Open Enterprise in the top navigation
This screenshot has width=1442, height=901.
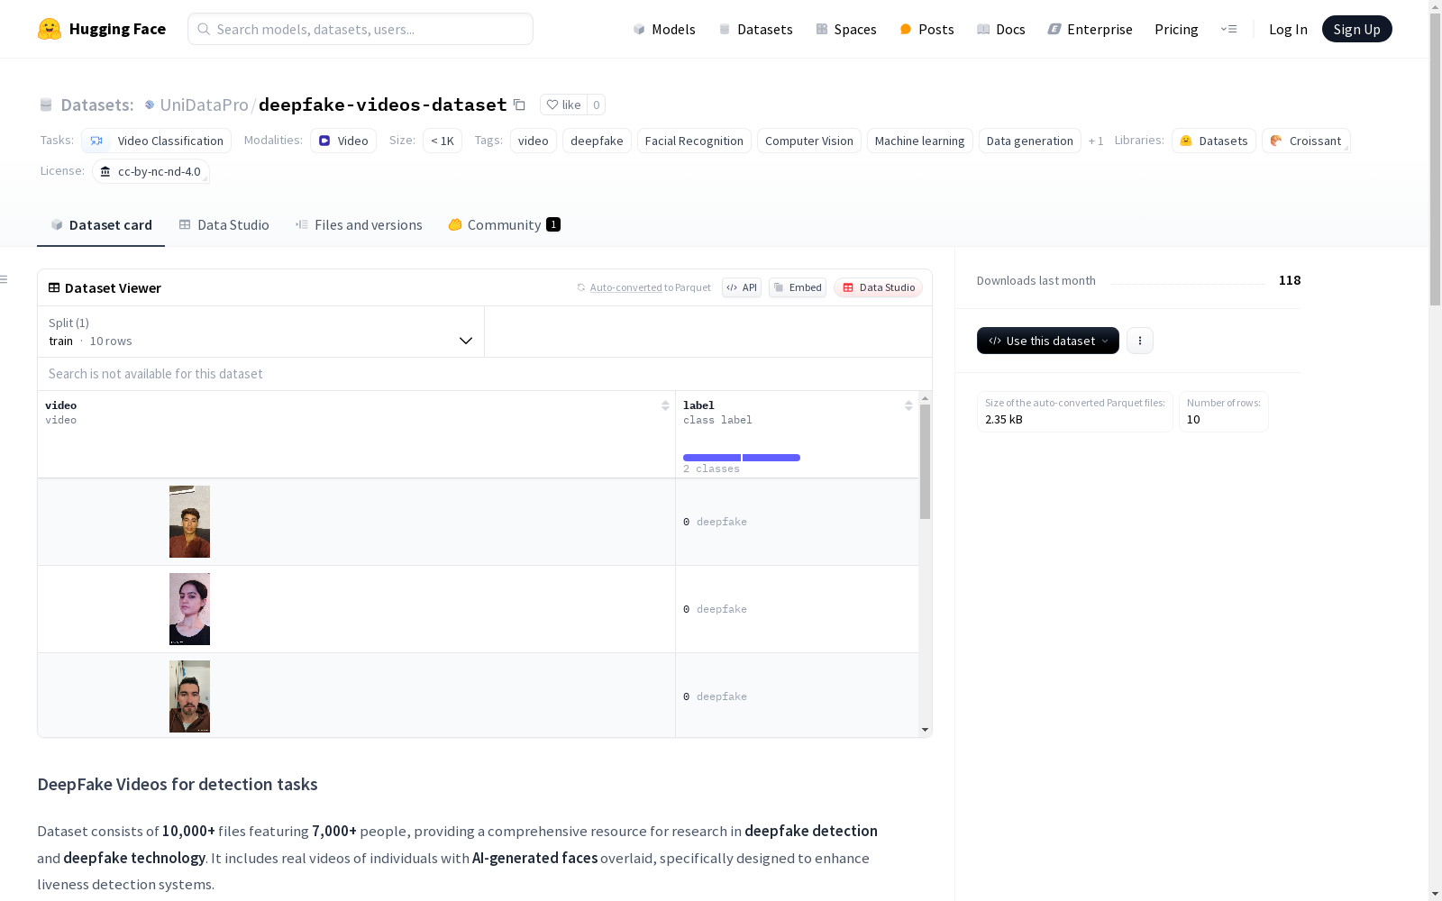pos(1090,29)
